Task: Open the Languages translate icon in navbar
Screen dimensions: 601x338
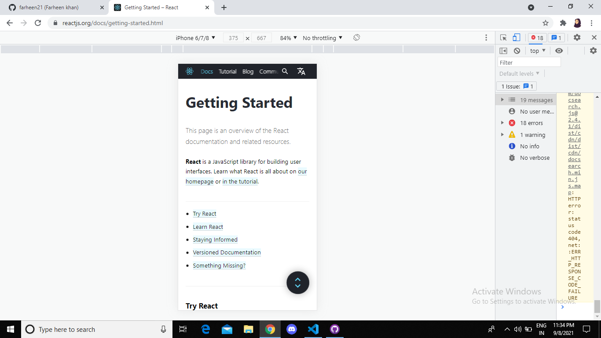Action: click(x=301, y=71)
